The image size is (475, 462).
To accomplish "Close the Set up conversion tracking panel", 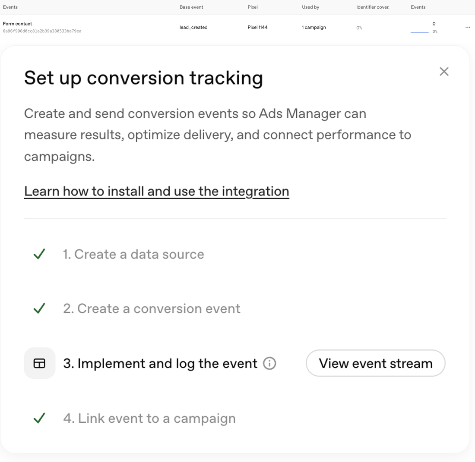I will click(444, 72).
